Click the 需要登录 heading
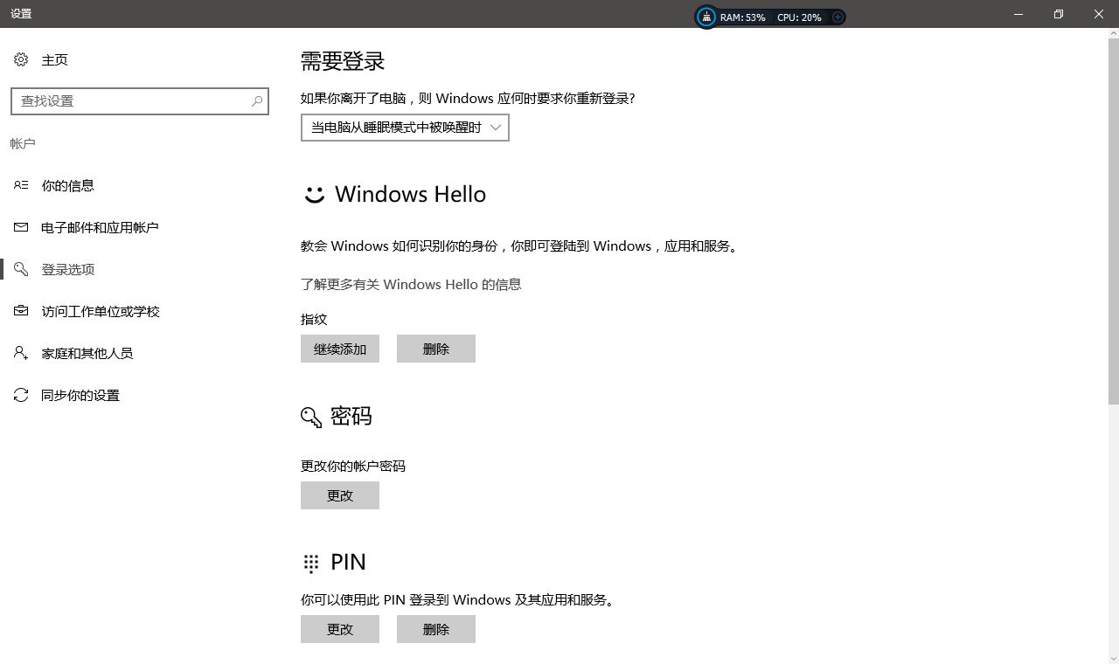This screenshot has width=1119, height=664. click(x=343, y=61)
